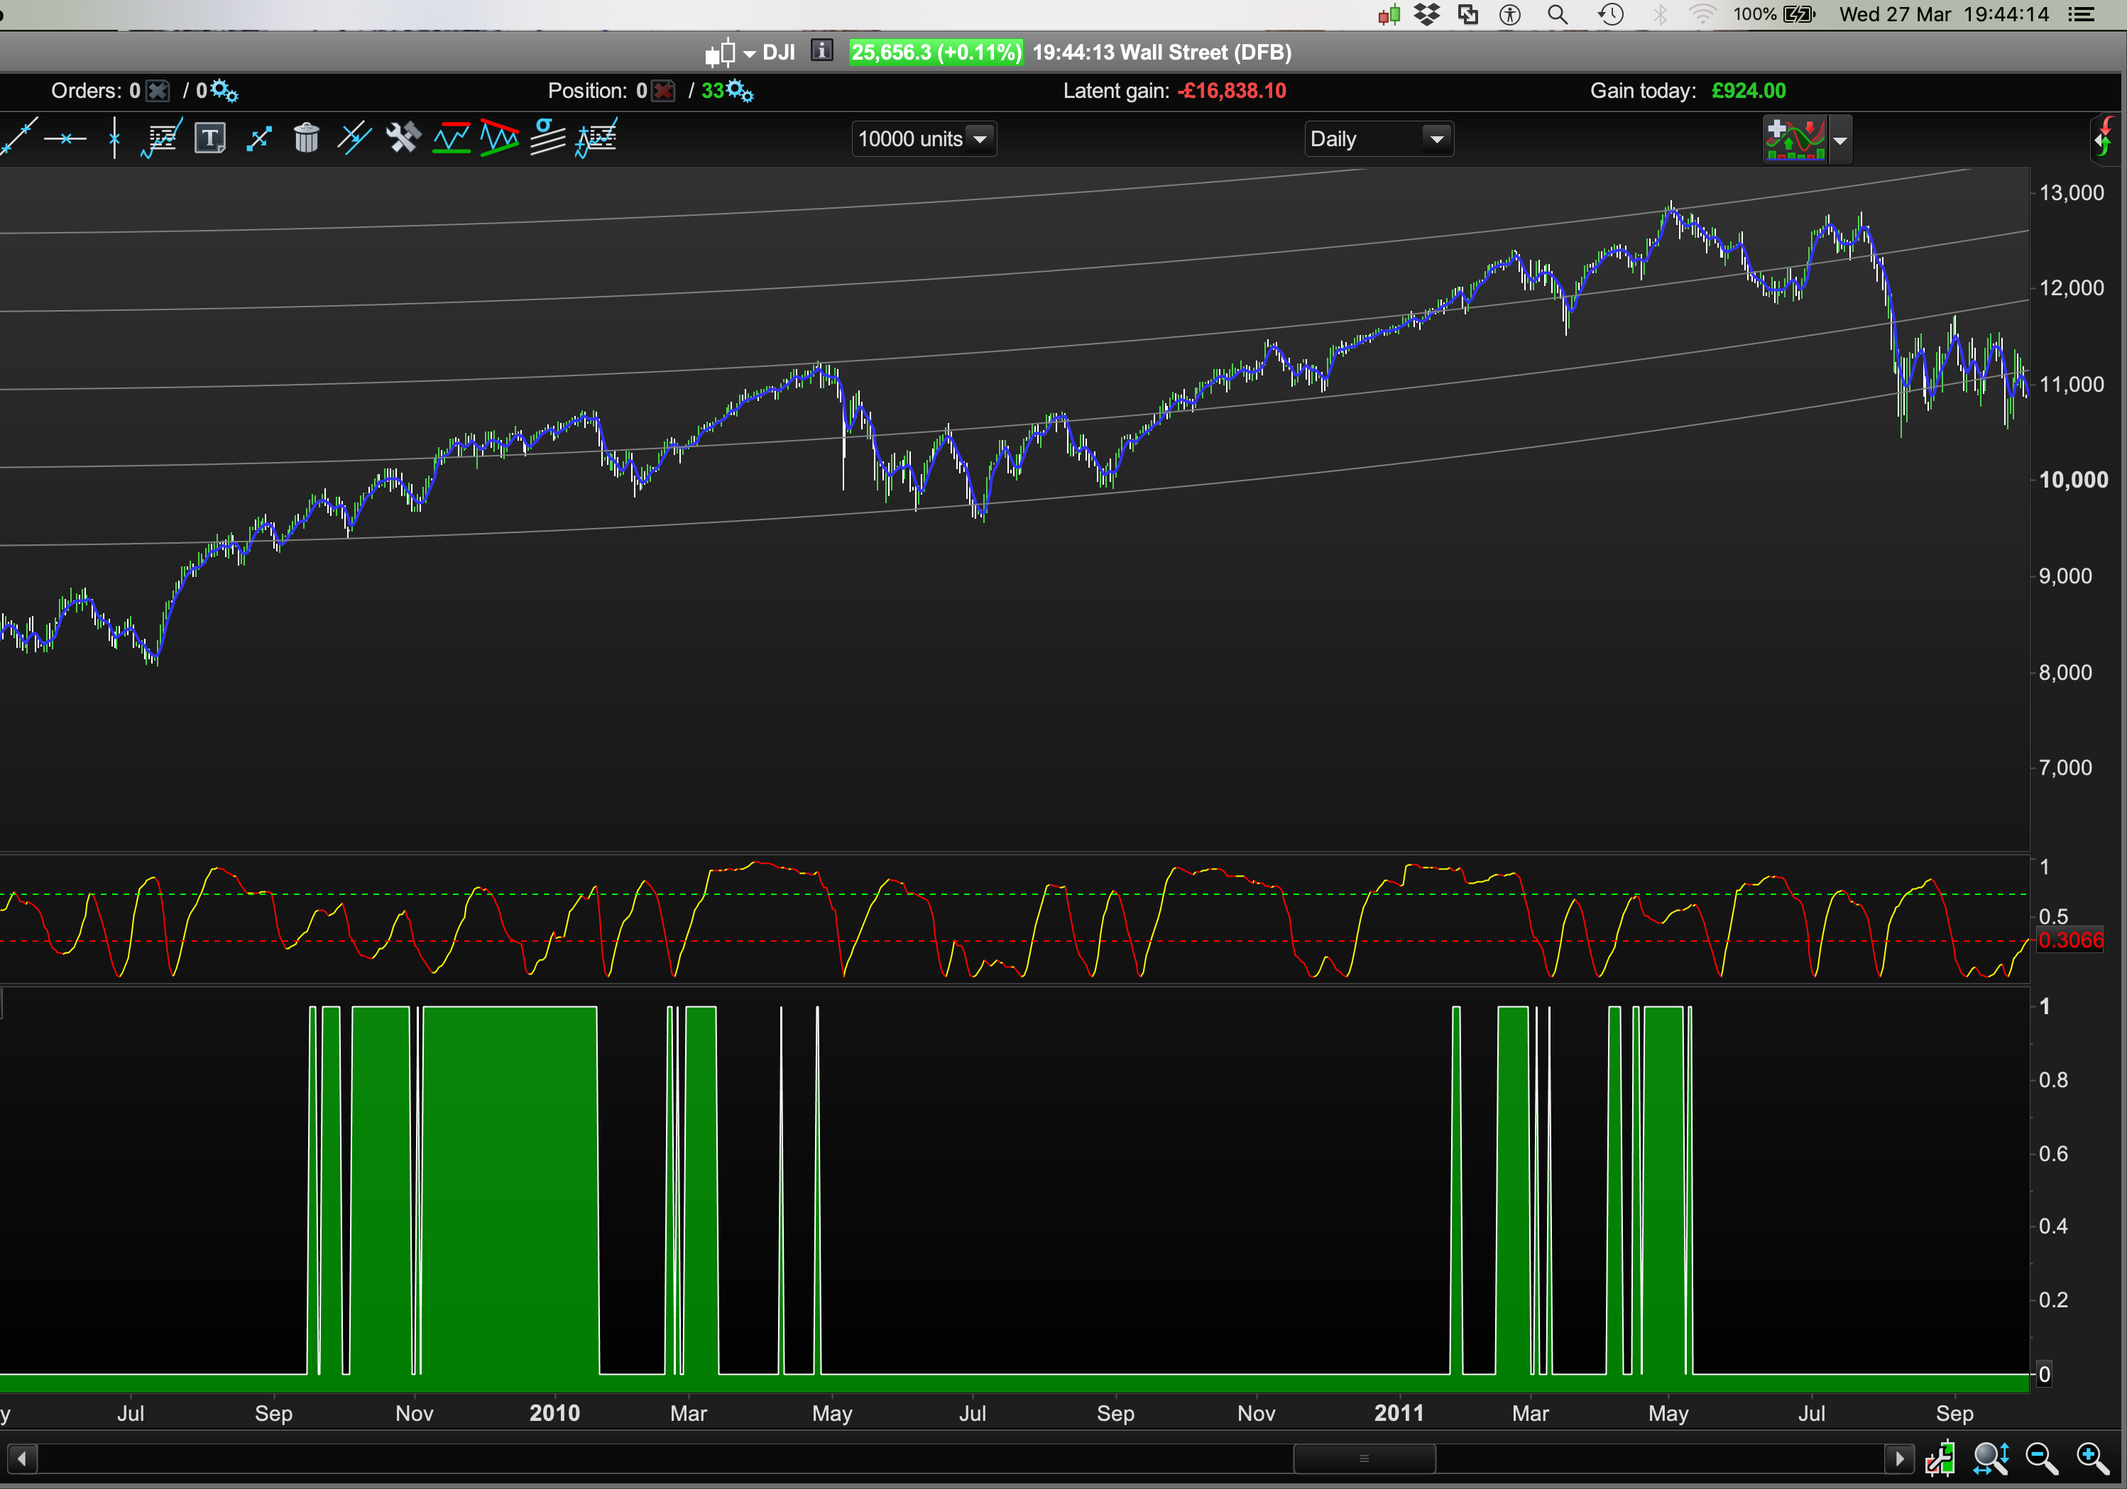Select the support resistance channel tool

[451, 139]
